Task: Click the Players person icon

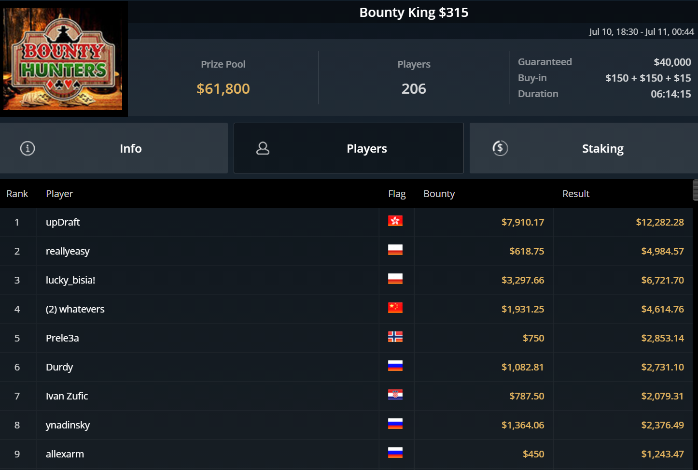Action: (263, 148)
